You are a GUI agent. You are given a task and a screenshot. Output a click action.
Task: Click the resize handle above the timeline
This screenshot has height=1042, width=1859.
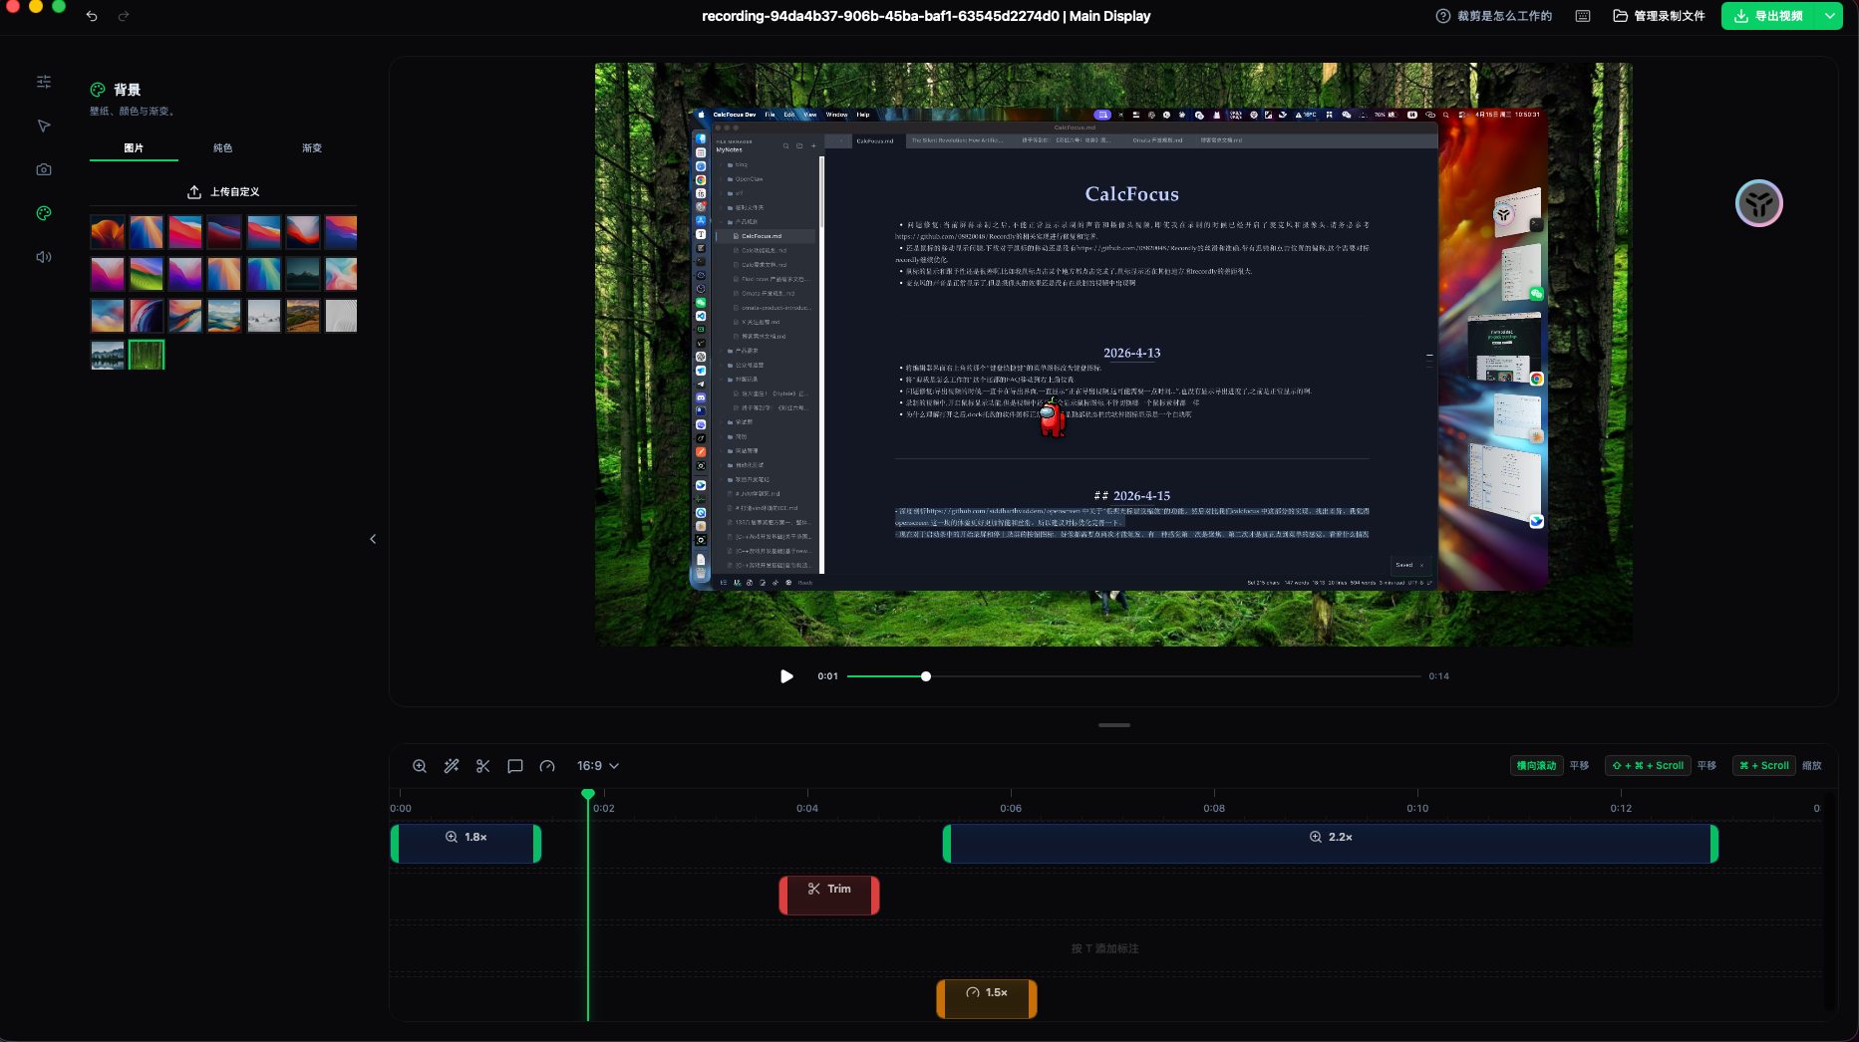coord(1113,725)
